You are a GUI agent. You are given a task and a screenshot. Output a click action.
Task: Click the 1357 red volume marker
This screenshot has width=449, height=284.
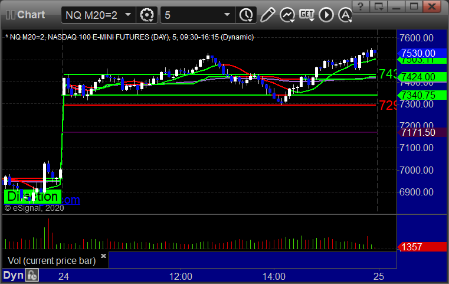click(x=422, y=247)
